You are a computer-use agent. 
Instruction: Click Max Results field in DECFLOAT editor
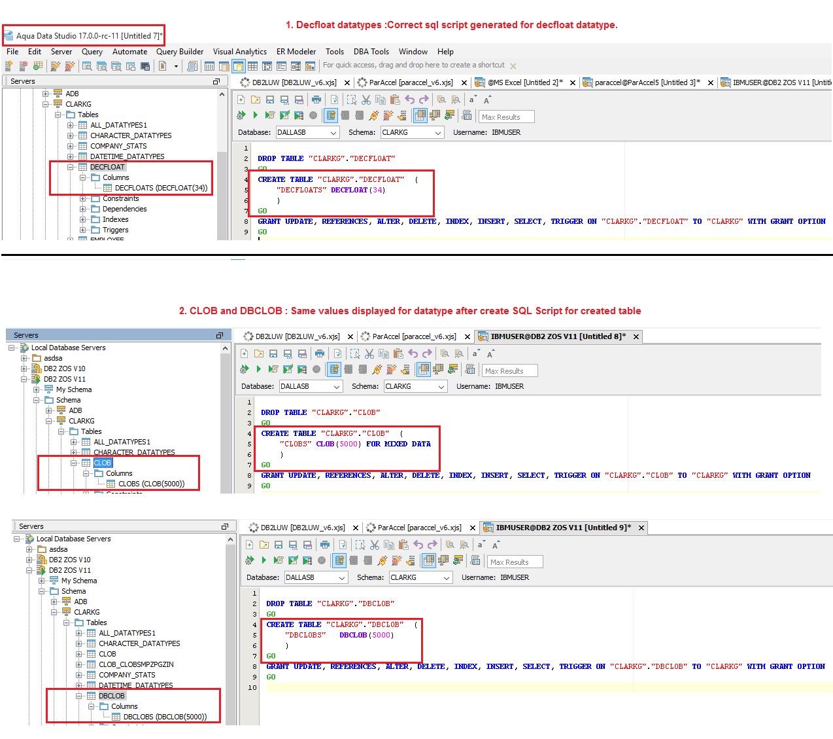click(507, 117)
